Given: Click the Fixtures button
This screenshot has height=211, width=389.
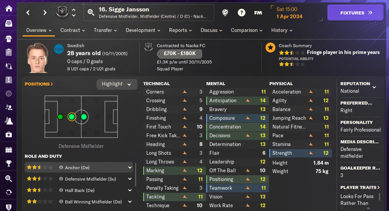Looking at the screenshot, I should 356,13.
